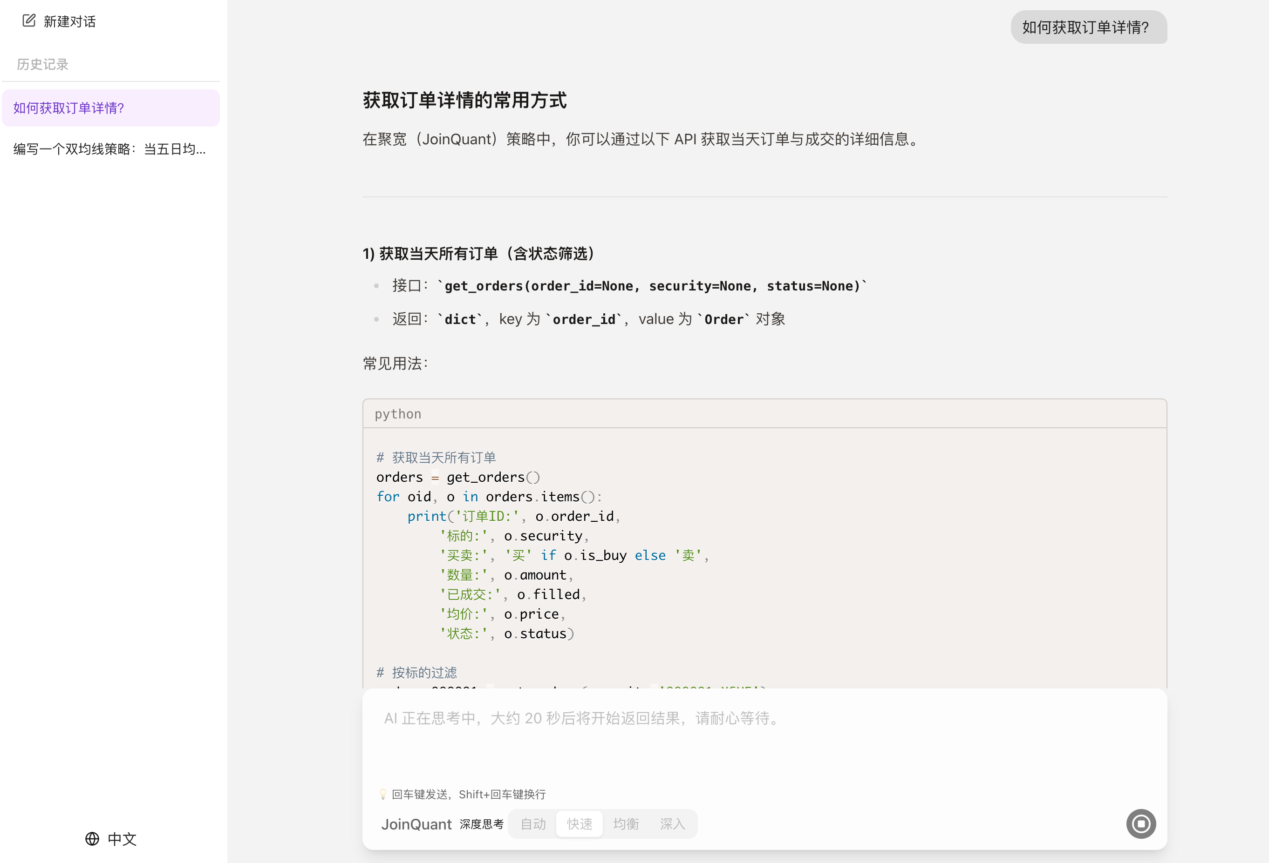Click the 深度思考 mode label

pos(481,824)
